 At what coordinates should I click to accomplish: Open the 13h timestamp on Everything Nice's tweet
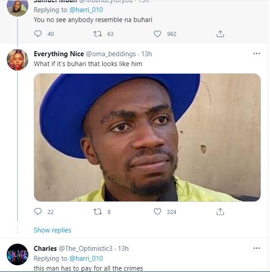pos(146,54)
